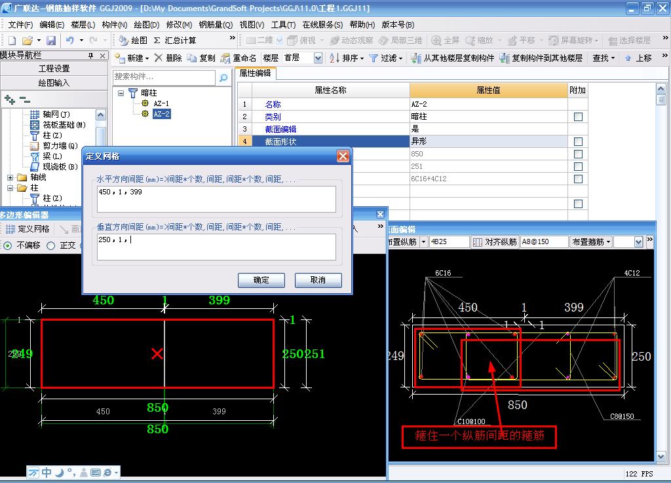Screen dimensions: 671x483
Task: Pin the 模块导航栏 panel
Action: point(90,56)
